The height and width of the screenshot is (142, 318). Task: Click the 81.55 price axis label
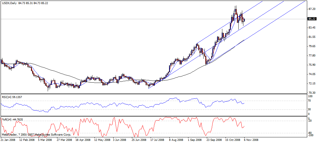312,37
